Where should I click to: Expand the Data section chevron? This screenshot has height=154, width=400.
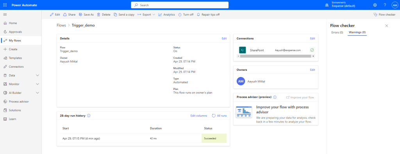37,75
